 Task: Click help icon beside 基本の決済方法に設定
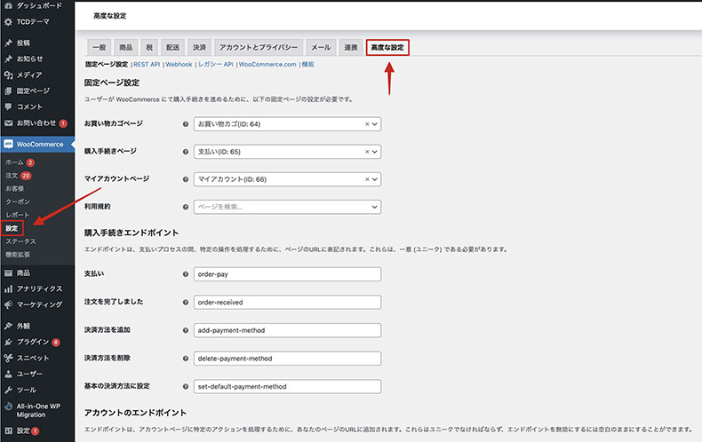tap(186, 386)
